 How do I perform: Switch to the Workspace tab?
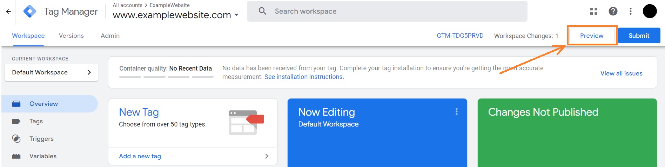tap(28, 36)
